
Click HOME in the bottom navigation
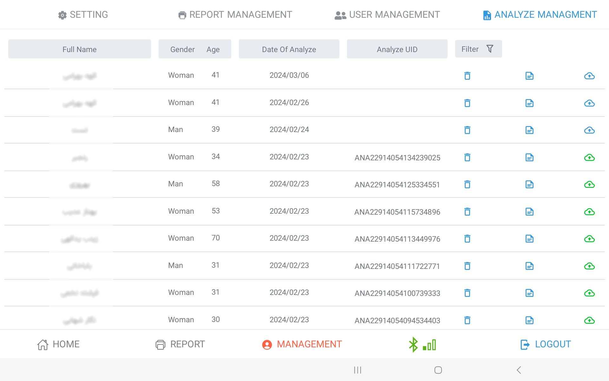[59, 344]
